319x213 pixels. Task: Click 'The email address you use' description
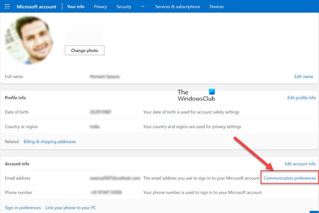tap(201, 178)
